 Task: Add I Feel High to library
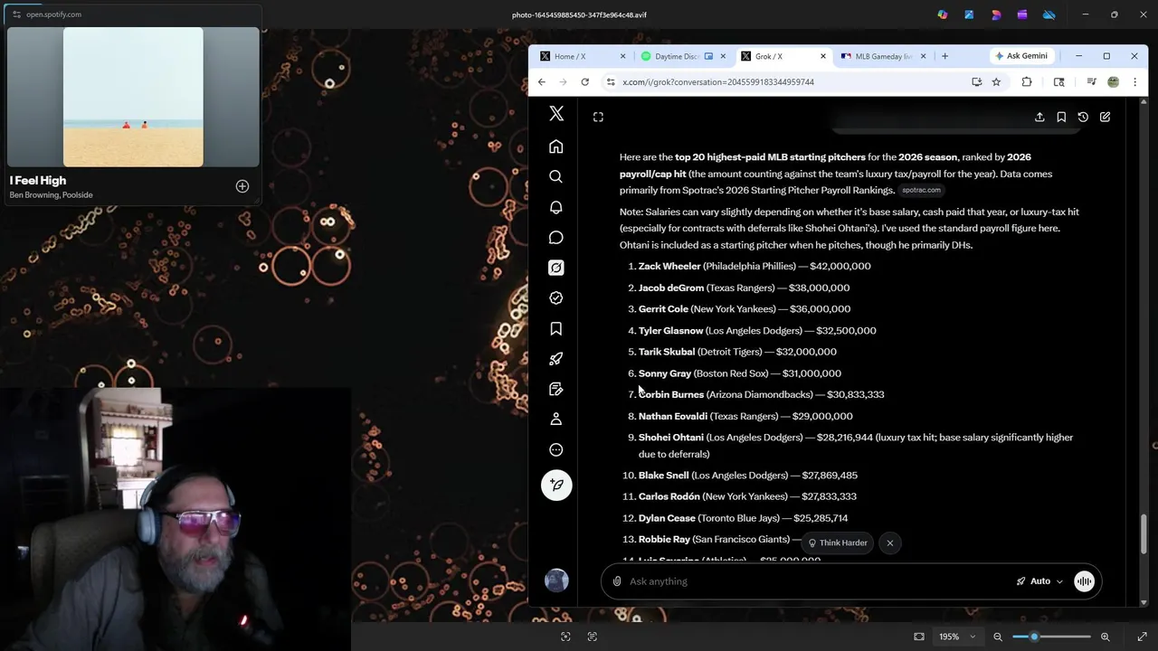(x=242, y=186)
